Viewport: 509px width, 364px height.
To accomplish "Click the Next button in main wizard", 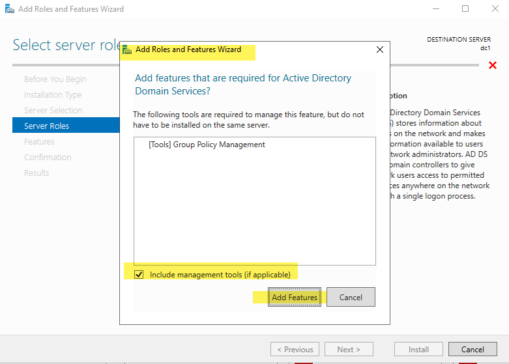I will 349,349.
